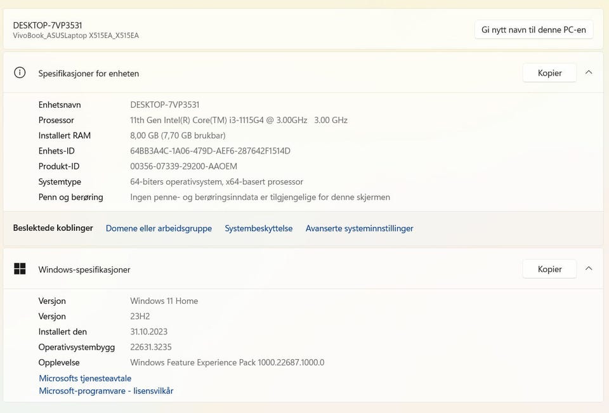This screenshot has width=609, height=413.
Task: Open Microsofts tjenesteavtale link
Action: (x=85, y=378)
